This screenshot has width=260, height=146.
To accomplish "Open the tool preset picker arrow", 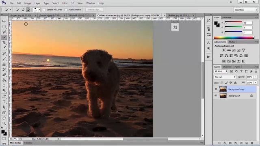I will coord(11,10).
